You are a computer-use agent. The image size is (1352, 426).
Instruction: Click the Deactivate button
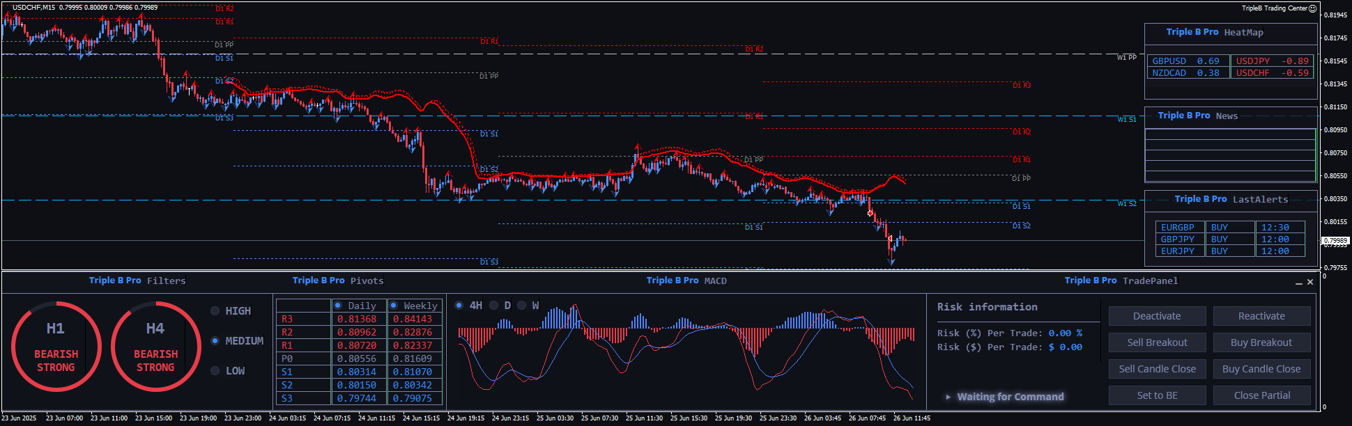[1157, 316]
